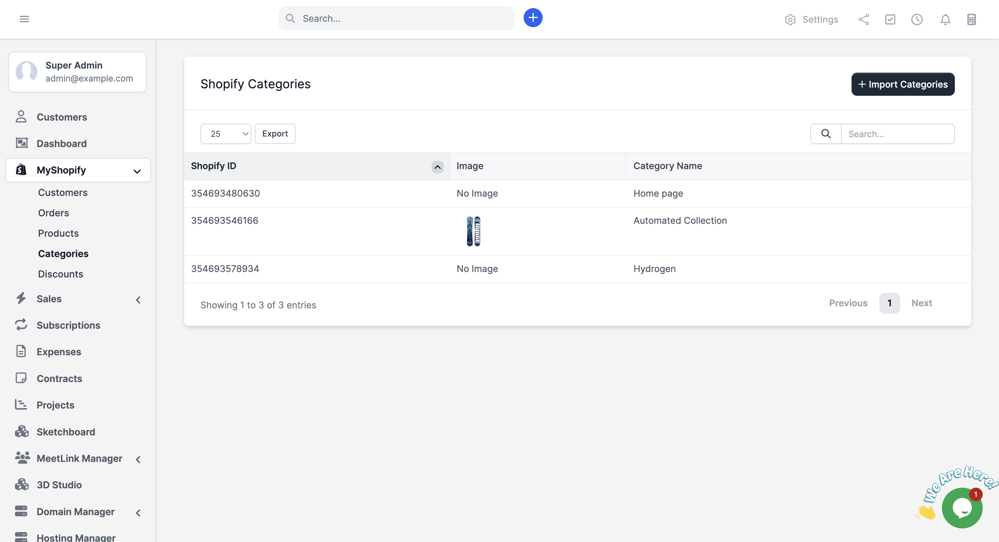Open the share icon in header

coord(863,19)
